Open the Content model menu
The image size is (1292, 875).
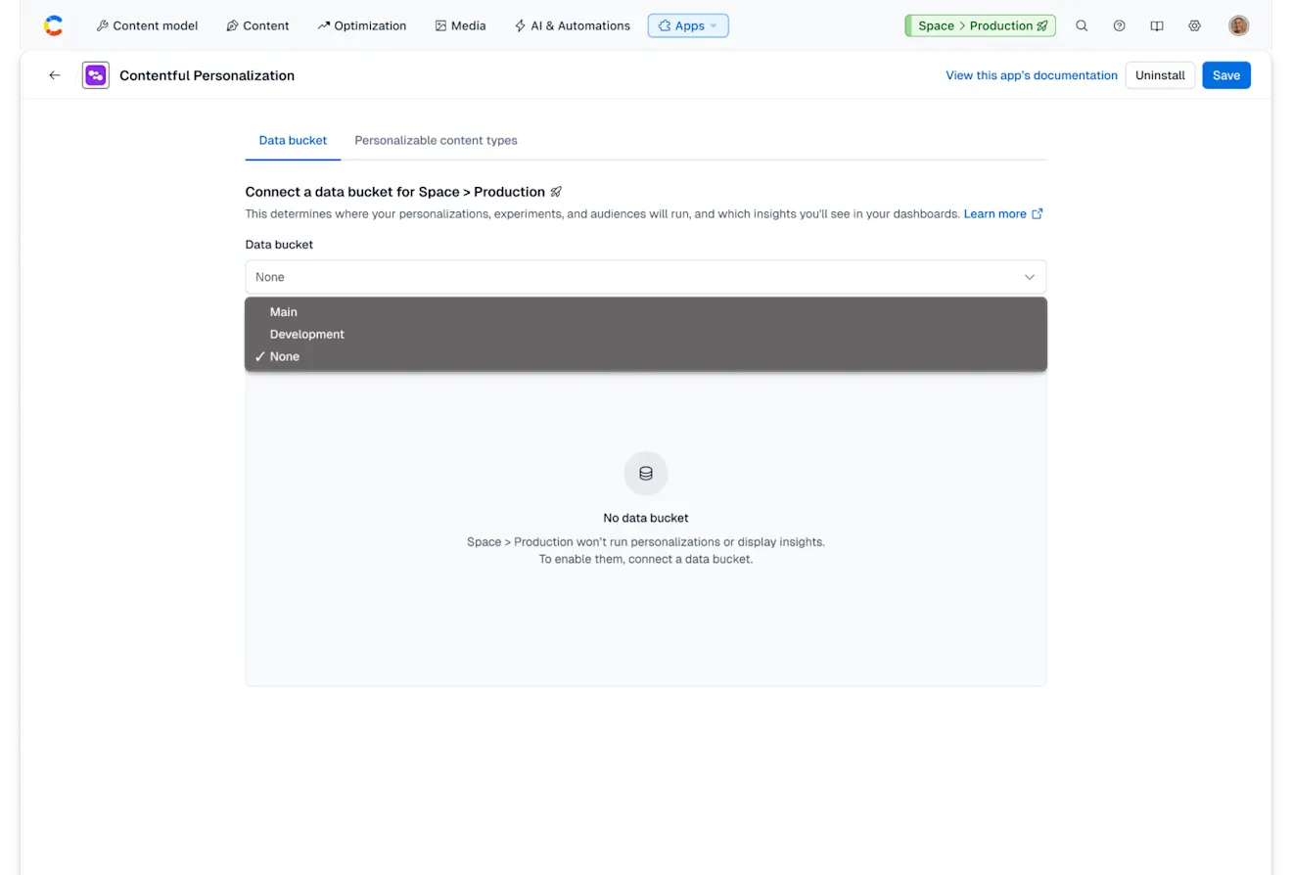147,25
